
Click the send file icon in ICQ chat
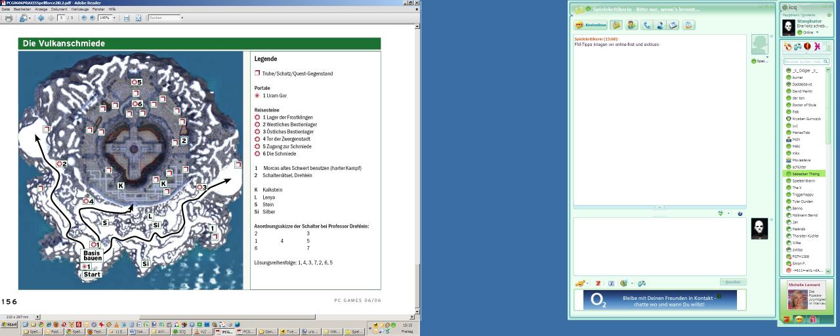click(673, 25)
